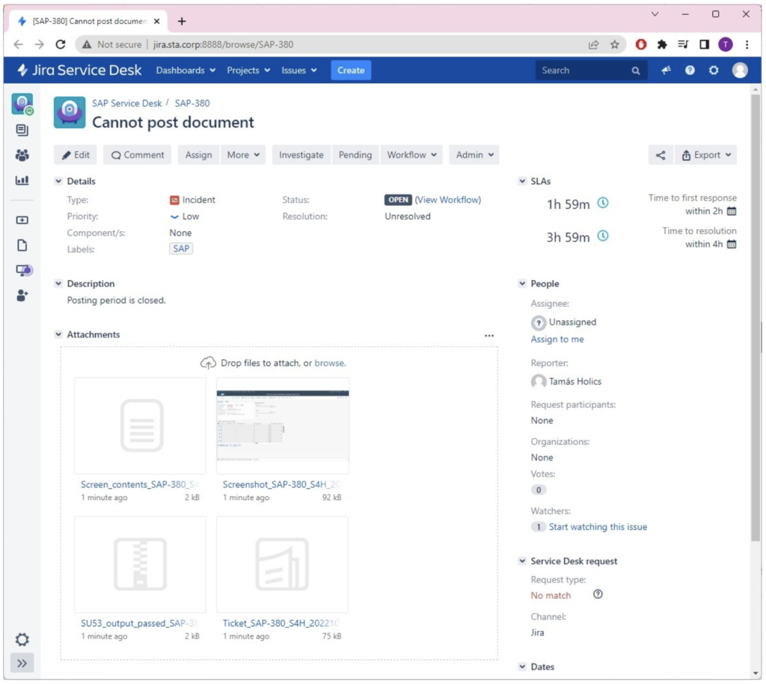Open the attachments three-dot options menu
This screenshot has width=766, height=685.
coord(489,335)
